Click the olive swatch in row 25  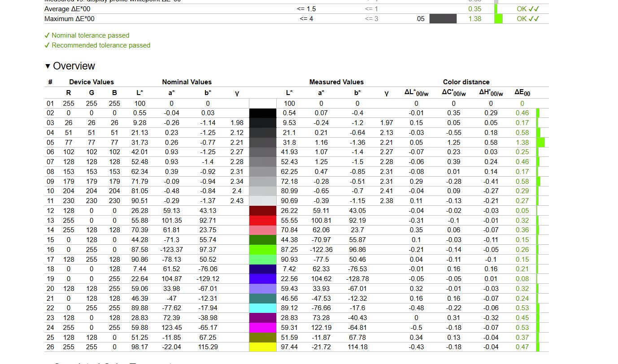(263, 337)
